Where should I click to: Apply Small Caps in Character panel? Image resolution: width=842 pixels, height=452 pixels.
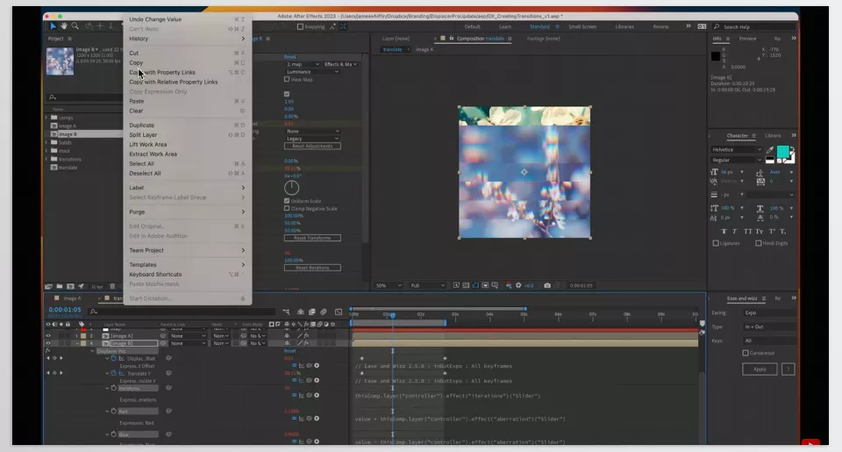759,231
